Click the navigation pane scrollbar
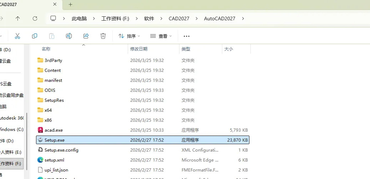 [x=27, y=141]
